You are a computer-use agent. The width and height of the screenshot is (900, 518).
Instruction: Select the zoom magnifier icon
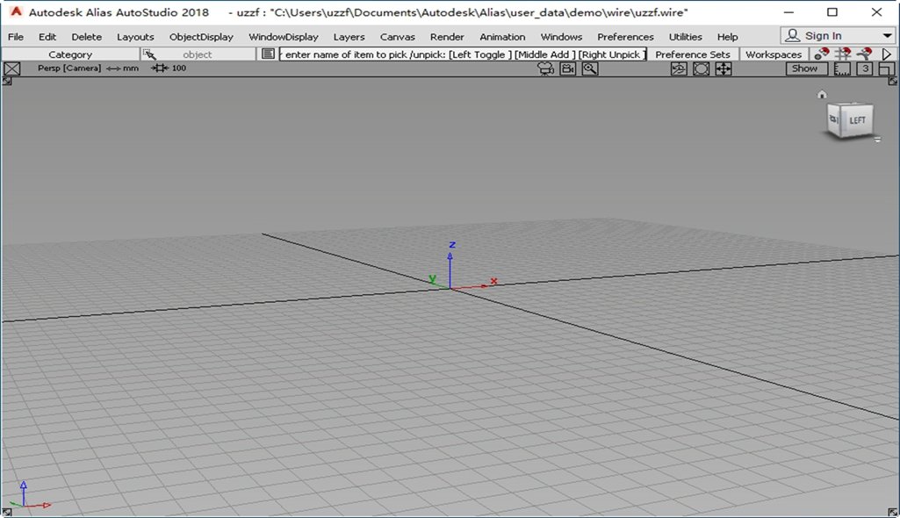pos(590,68)
